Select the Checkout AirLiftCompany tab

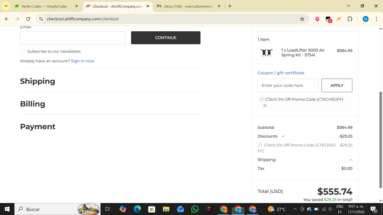[117, 6]
